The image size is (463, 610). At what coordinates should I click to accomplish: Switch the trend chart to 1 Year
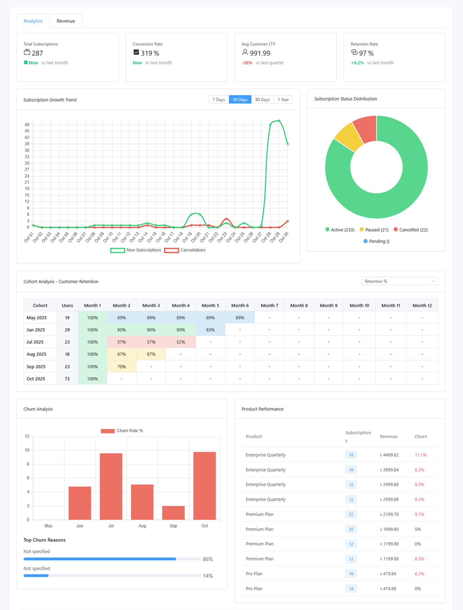click(x=283, y=100)
